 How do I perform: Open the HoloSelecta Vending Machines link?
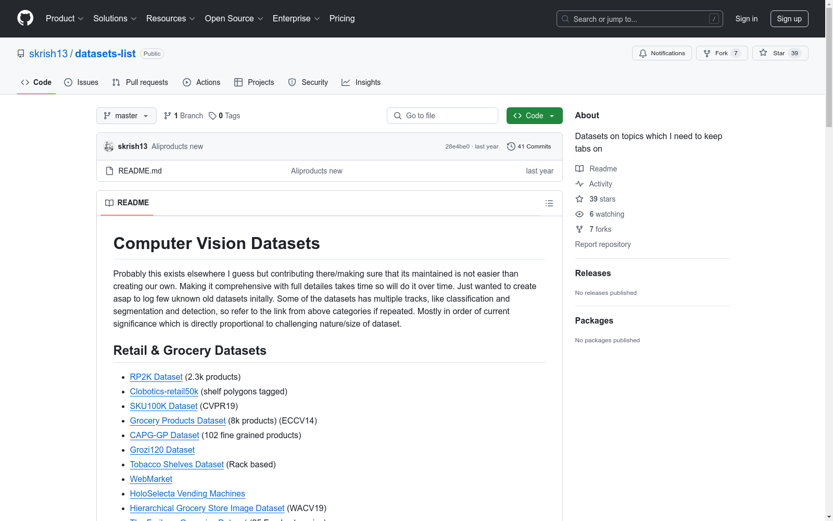click(187, 493)
